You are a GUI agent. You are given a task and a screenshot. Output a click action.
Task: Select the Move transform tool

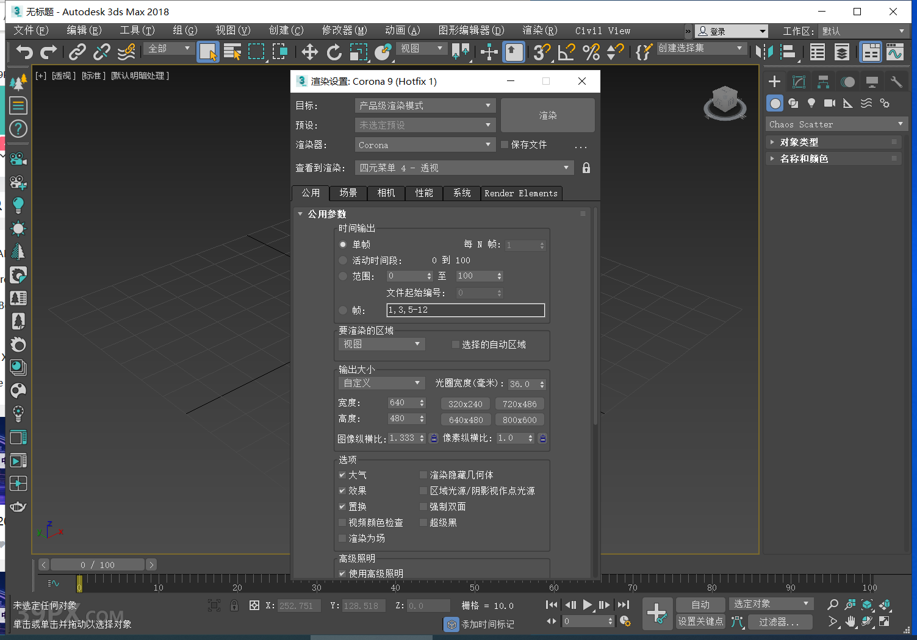309,52
